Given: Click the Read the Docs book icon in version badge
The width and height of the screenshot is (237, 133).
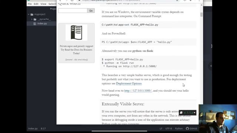Looking at the screenshot, I should [x=181, y=113].
